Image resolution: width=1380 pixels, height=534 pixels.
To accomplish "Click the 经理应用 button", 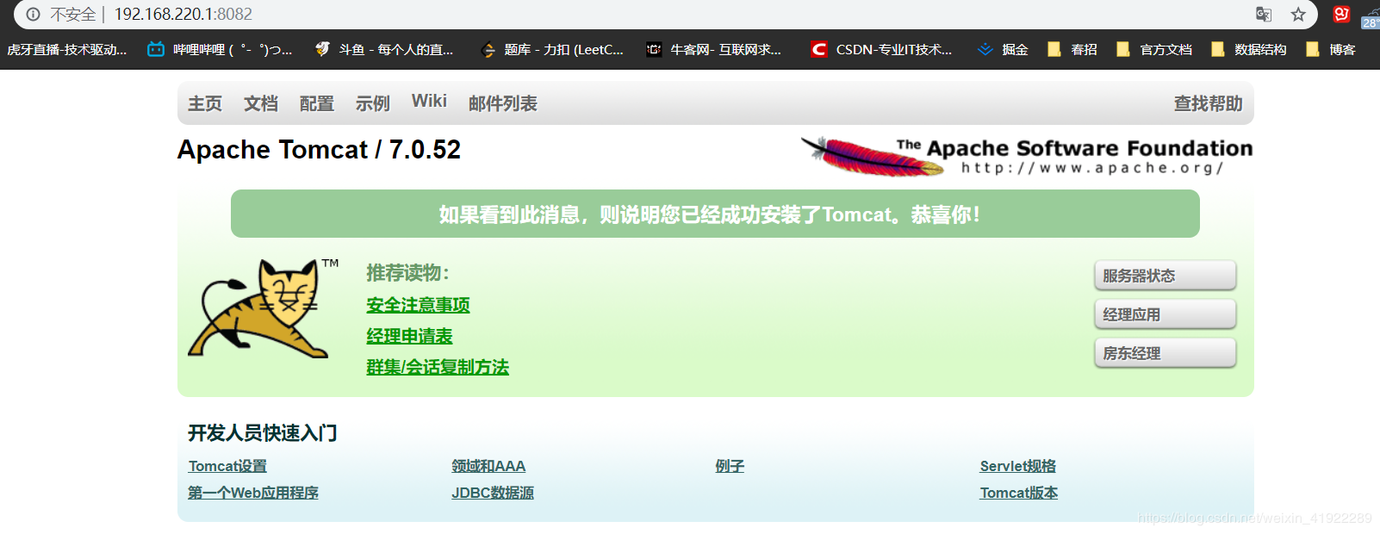I will [1166, 314].
